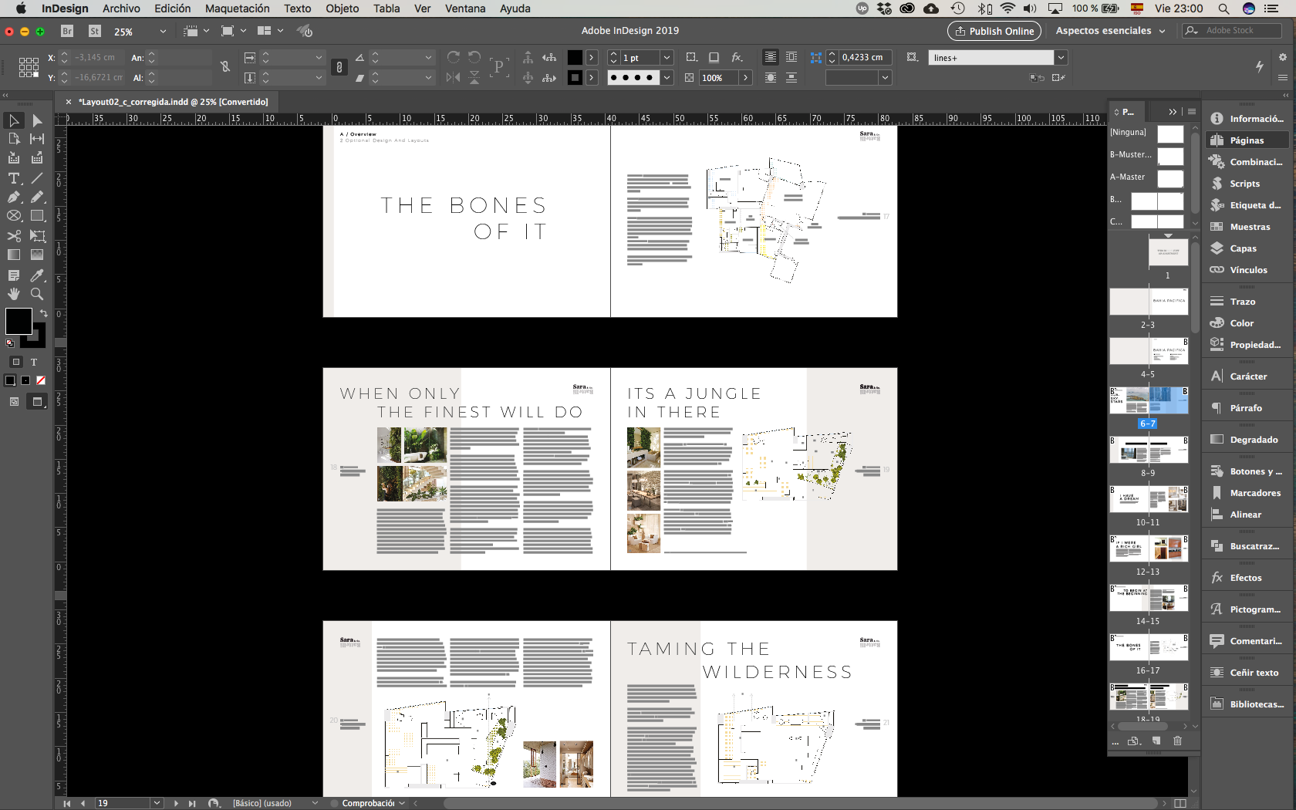Toggle formatting affects container
This screenshot has height=810, width=1296.
coord(16,362)
